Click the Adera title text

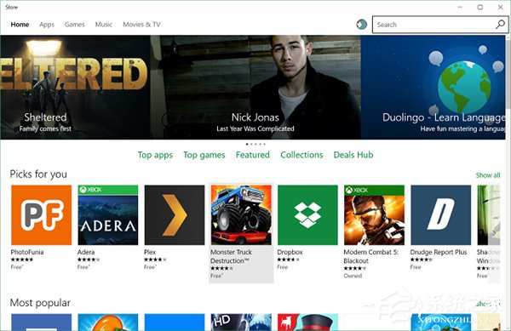click(x=86, y=252)
